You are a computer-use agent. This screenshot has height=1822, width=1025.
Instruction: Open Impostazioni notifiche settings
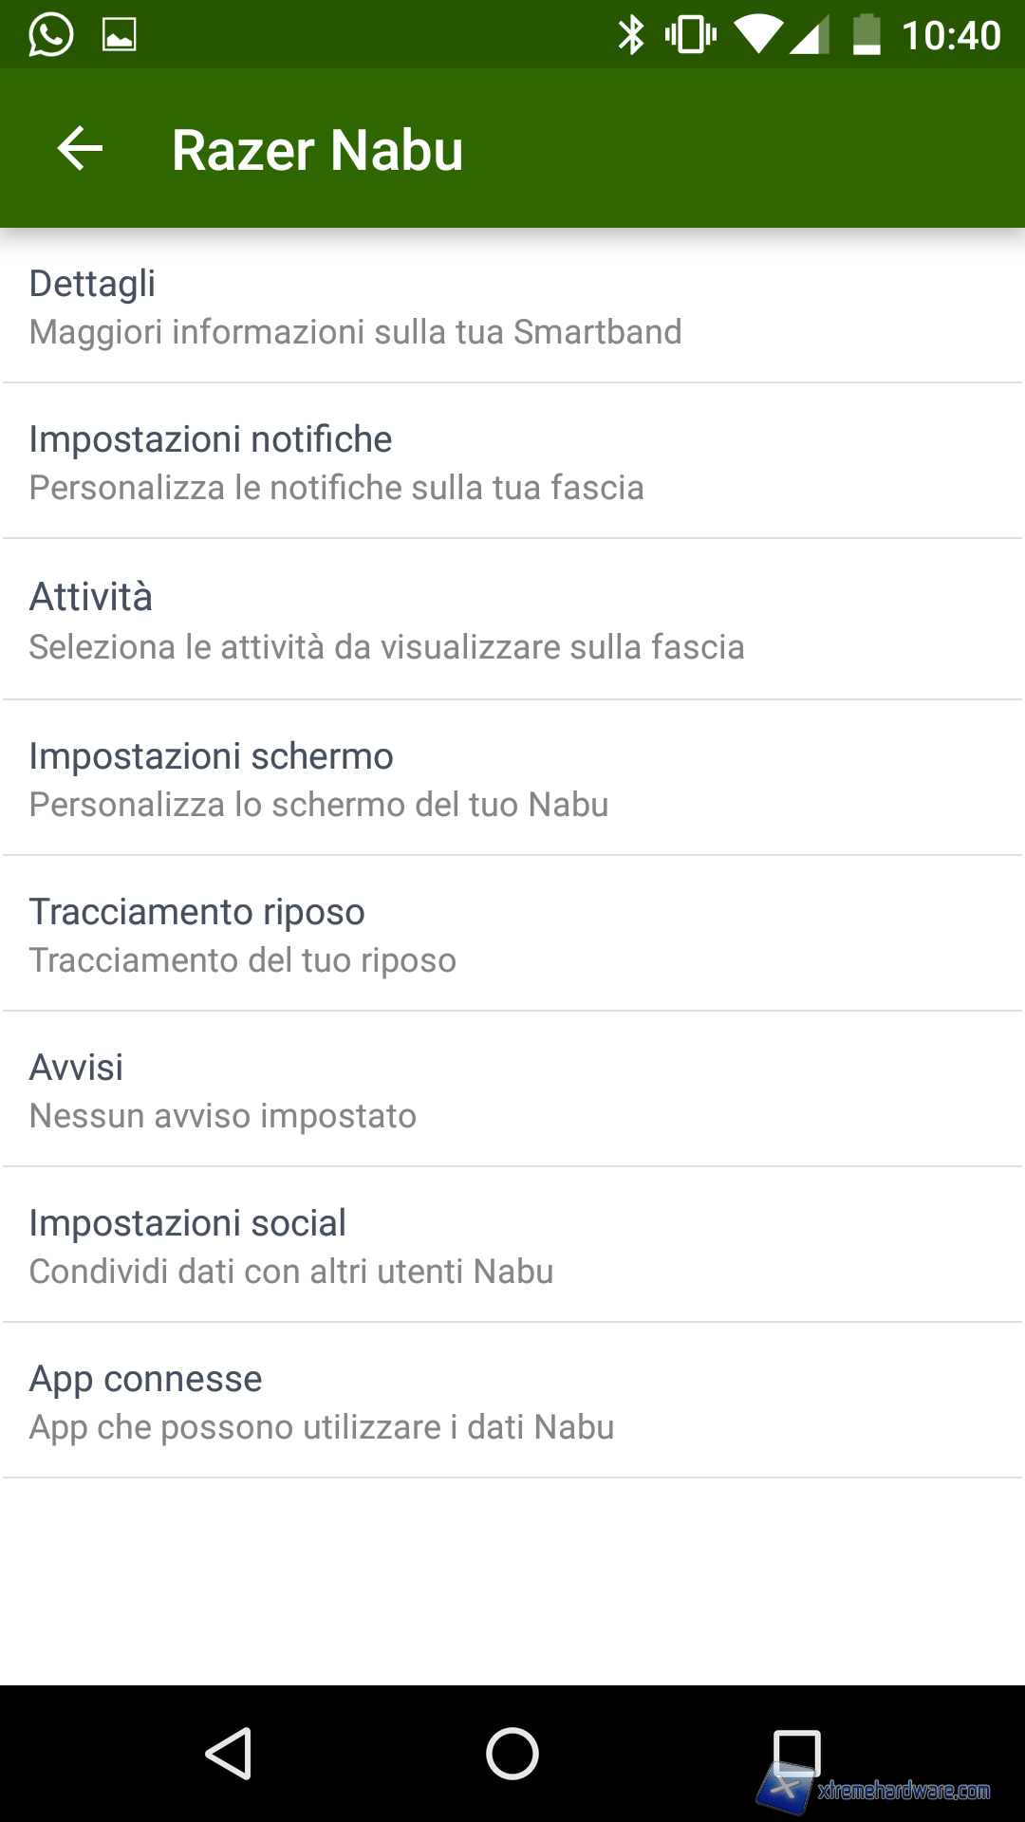[x=512, y=462]
